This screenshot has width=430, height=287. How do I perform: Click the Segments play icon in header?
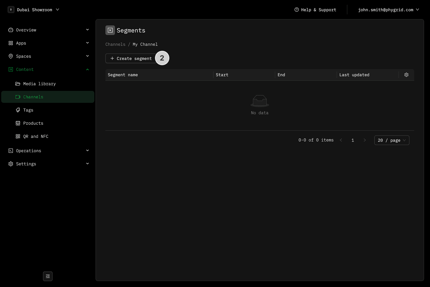[x=110, y=30]
